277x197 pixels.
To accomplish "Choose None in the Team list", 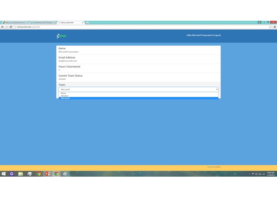I will (139, 93).
